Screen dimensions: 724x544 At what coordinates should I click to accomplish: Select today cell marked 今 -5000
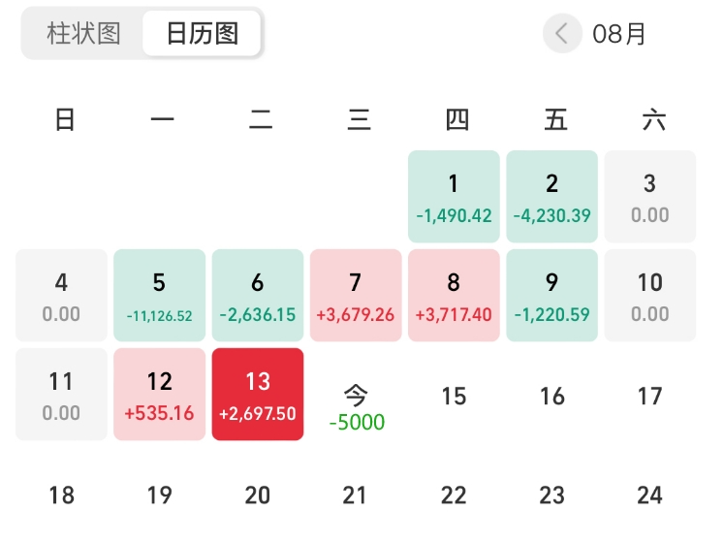pos(356,408)
